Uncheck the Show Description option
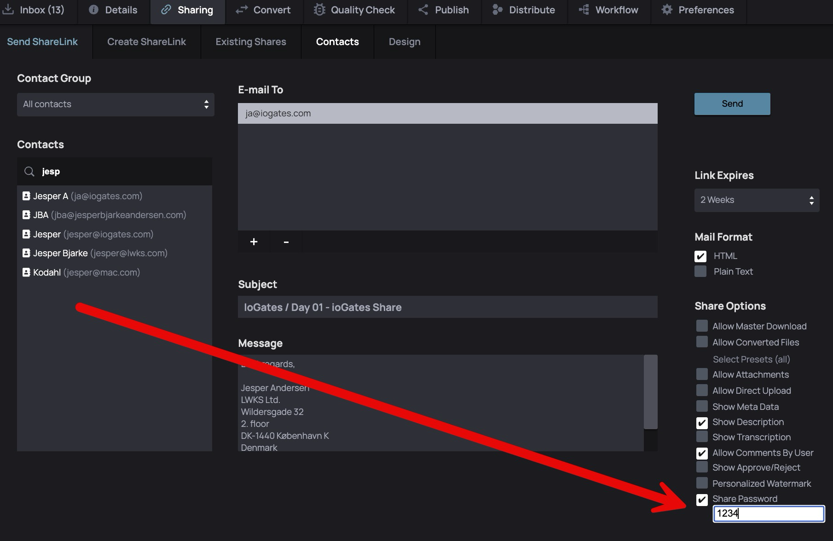Viewport: 833px width, 541px height. coord(702,422)
